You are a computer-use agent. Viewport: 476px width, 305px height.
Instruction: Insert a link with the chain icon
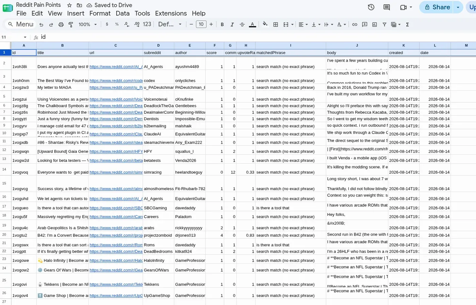355,25
